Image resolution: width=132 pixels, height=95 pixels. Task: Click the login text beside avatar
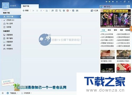pos(13,6)
